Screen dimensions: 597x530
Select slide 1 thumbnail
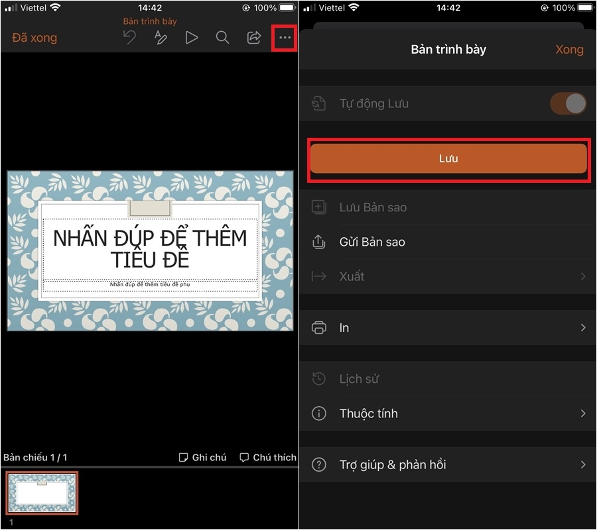(42, 493)
